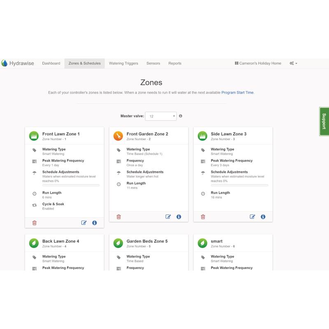Click the green Support button
The width and height of the screenshot is (329, 329).
[324, 121]
